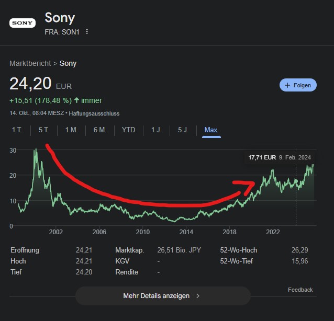
Task: Select the Max. range tab
Action: pyautogui.click(x=211, y=130)
